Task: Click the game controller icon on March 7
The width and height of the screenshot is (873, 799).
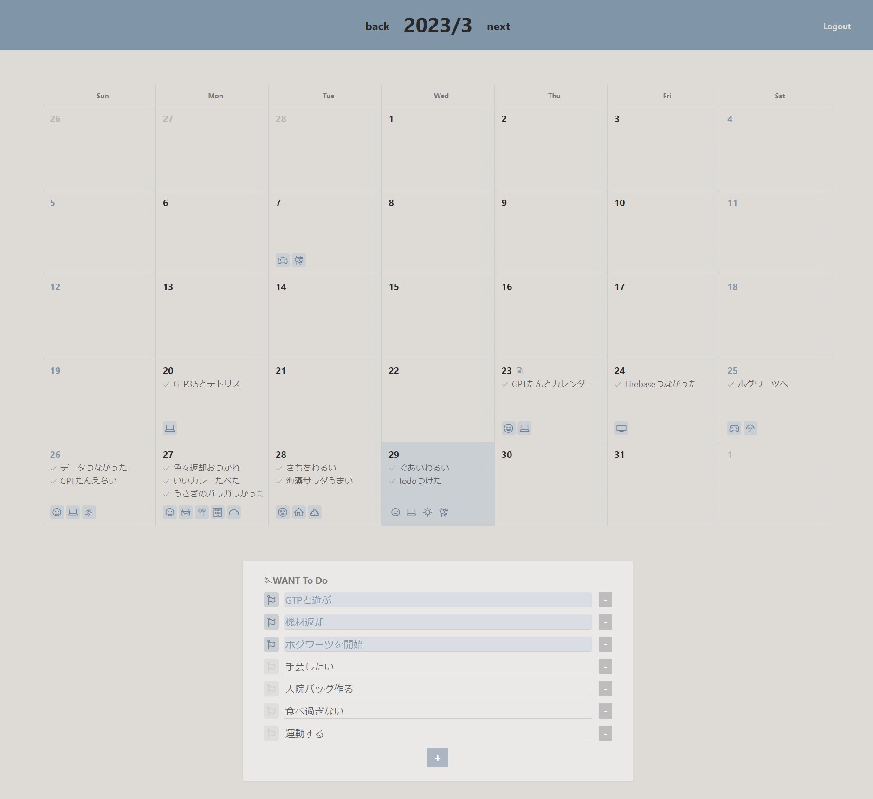Action: point(283,260)
